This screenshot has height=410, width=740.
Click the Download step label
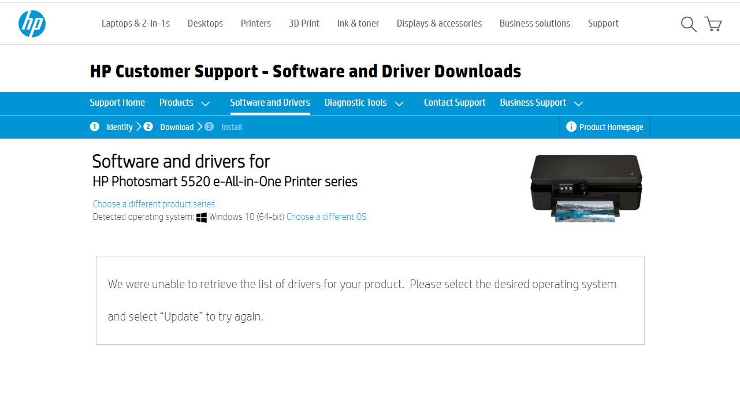pos(177,127)
